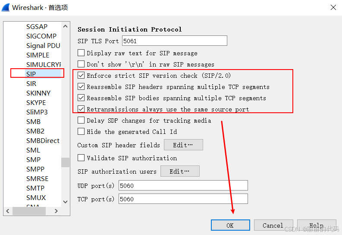The width and height of the screenshot is (342, 235).
Task: Click the UDP port(s) field
Action: click(183, 185)
